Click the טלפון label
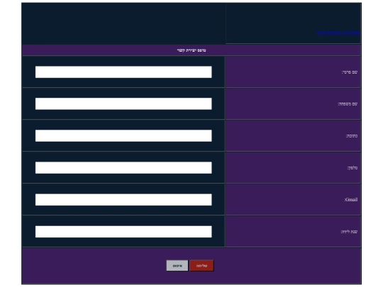Image resolution: width=383 pixels, height=287 pixels. [x=353, y=168]
